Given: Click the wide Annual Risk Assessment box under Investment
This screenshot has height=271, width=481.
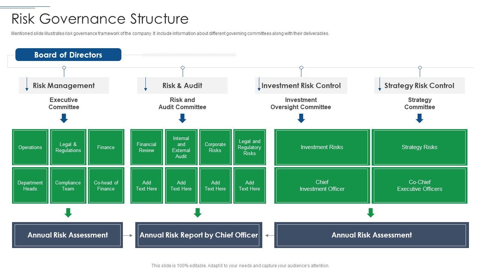Looking at the screenshot, I should pos(372,235).
